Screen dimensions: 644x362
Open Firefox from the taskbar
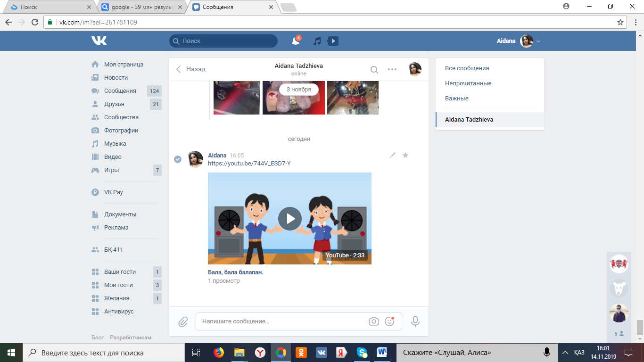point(218,352)
